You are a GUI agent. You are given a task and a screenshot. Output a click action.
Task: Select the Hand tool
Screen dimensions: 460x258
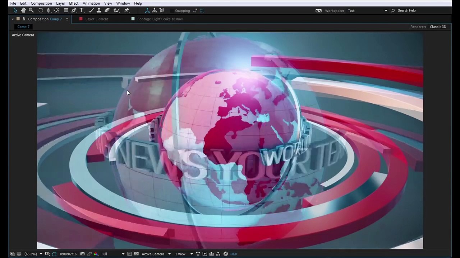(x=23, y=10)
